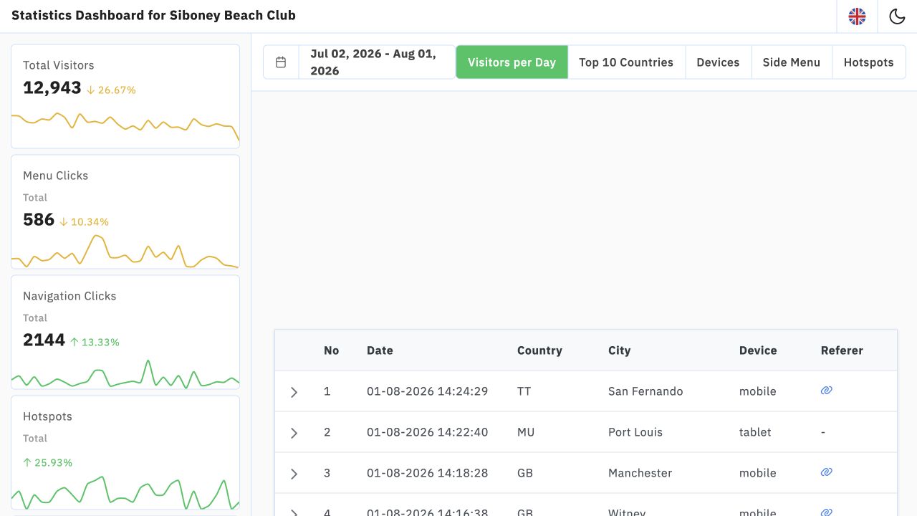Viewport: 917px width, 516px height.
Task: Click the Device column header
Action: (758, 350)
